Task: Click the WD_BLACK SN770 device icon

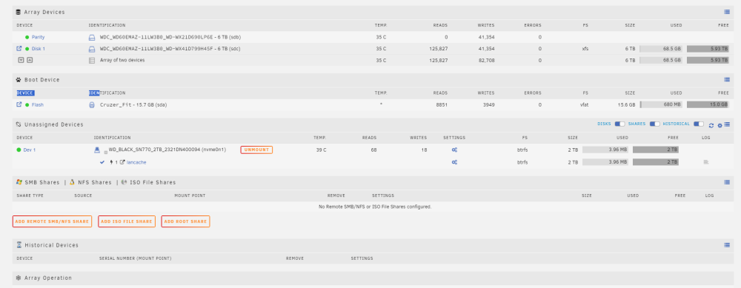Action: point(97,150)
